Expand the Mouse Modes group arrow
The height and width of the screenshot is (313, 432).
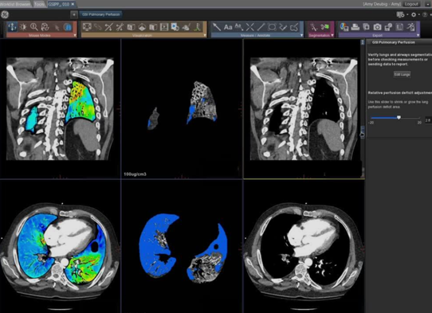[x=75, y=35]
